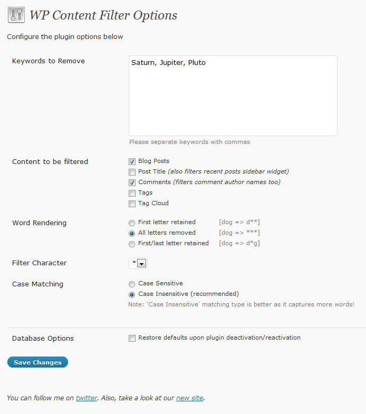Select First letter retained option
Viewport: 366px width, 414px height.
131,223
